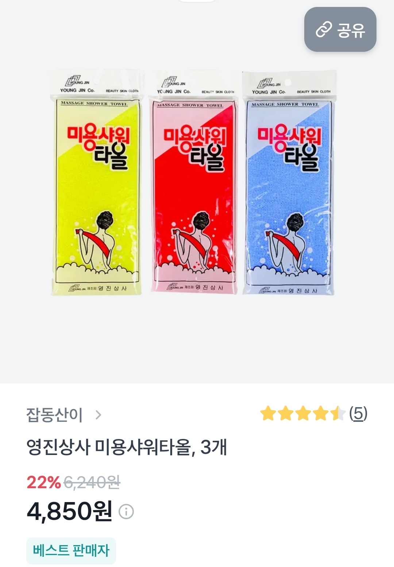Click the YOUNG JIN logo on yellow package
Viewport: 394px width, 567px height.
click(x=77, y=84)
